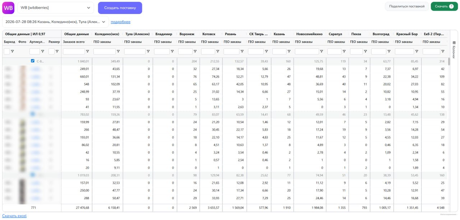
Task: Open filter icon for Баркод column
Action: [x=12, y=51]
